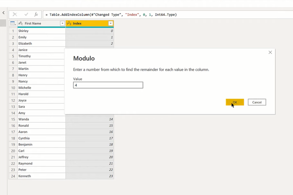
Task: Focus the Modulo Value input field
Action: (108, 85)
